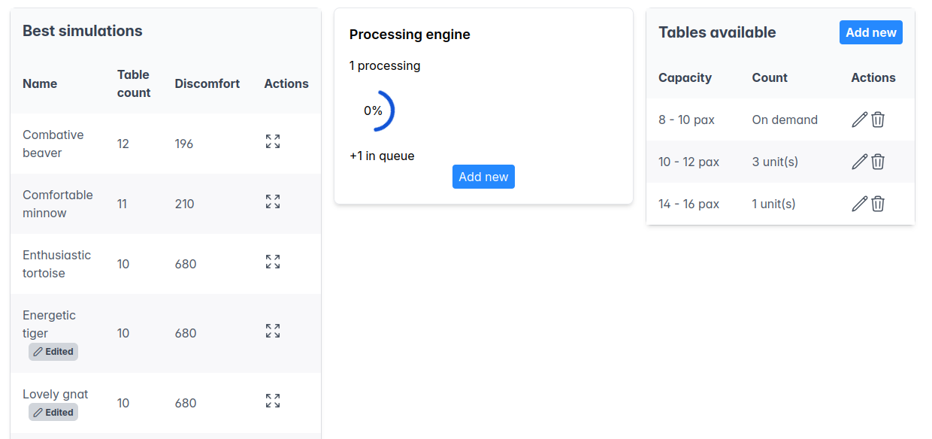Click the Edited badge under Energetic tiger
This screenshot has width=932, height=439.
click(53, 352)
